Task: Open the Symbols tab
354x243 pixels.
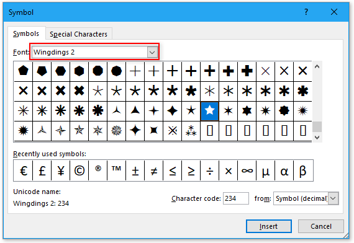Action: click(x=26, y=33)
